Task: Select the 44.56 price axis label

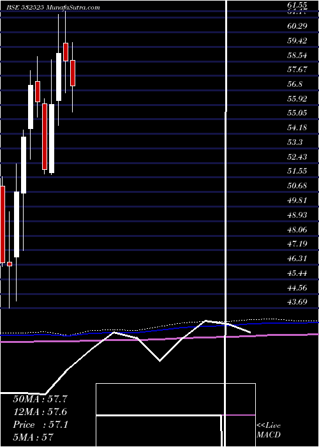Action: tap(297, 287)
